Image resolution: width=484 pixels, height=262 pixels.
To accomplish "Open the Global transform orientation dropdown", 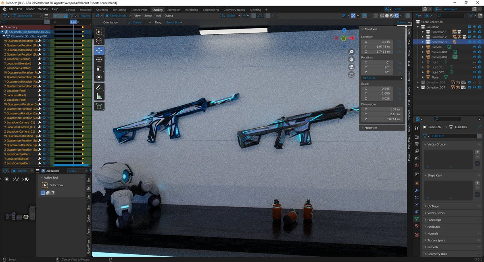I will 231,16.
